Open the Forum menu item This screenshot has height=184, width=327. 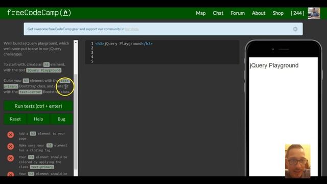(x=238, y=13)
